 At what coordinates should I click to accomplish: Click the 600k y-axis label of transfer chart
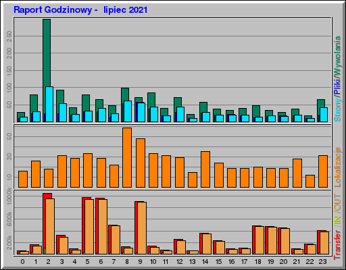pos(9,219)
